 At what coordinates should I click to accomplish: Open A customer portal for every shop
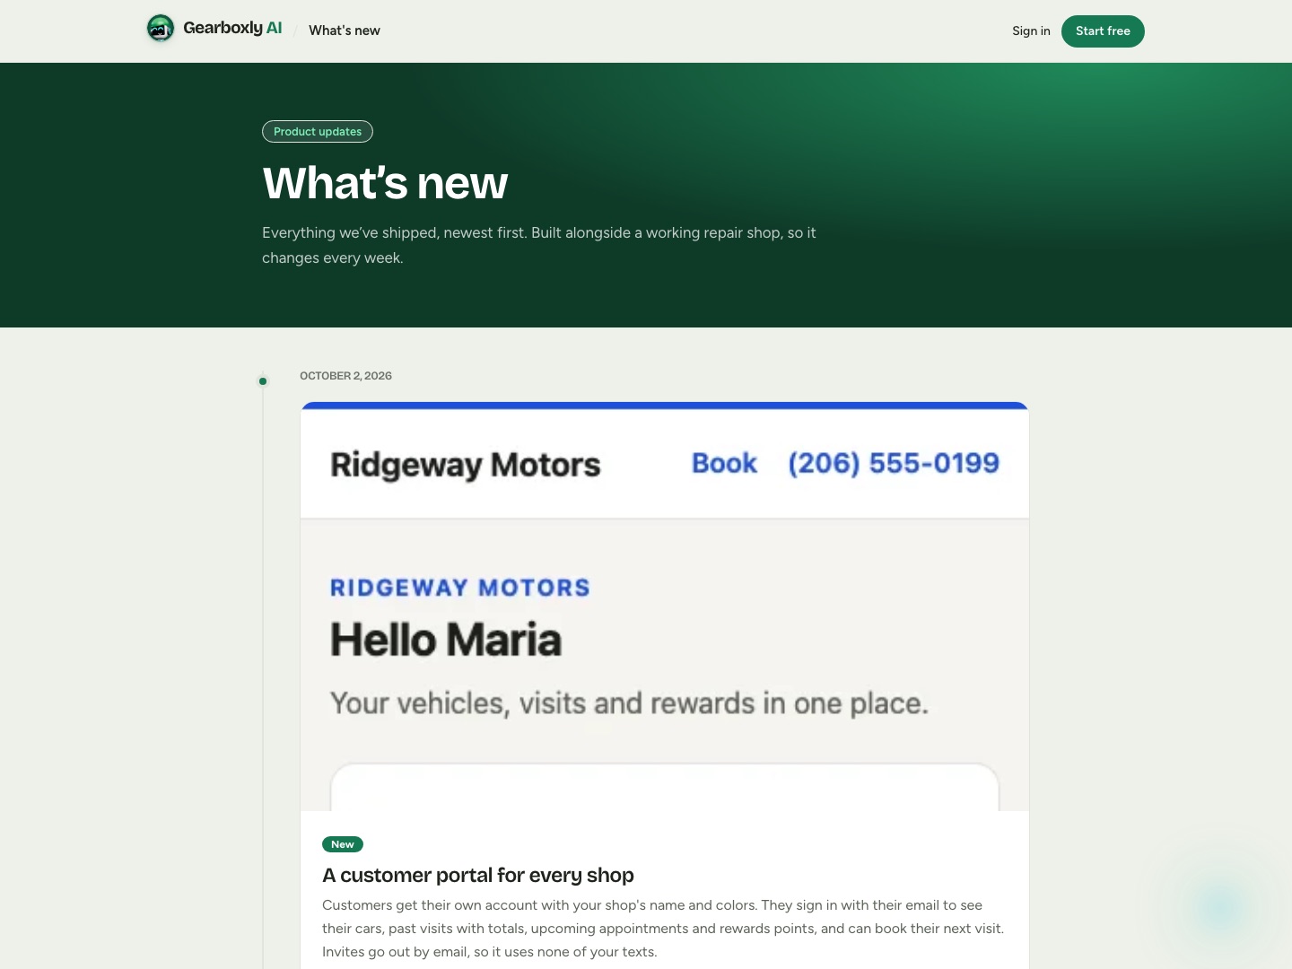(x=478, y=875)
